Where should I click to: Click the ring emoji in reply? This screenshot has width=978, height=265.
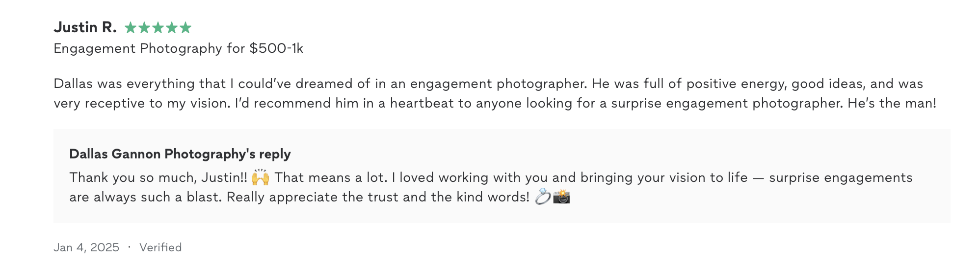pos(543,197)
